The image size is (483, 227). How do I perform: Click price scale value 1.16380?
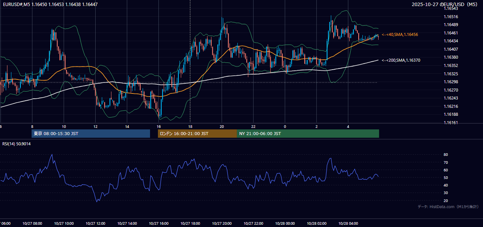(x=450, y=57)
